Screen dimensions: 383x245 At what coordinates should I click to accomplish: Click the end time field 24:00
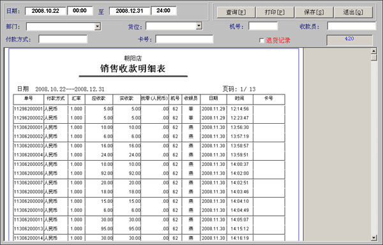click(x=163, y=10)
